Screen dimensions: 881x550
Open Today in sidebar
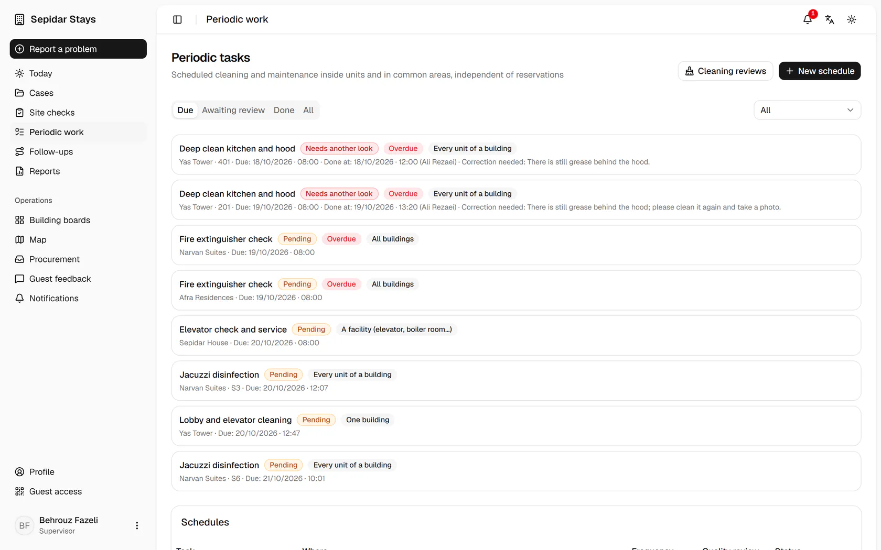(x=78, y=73)
